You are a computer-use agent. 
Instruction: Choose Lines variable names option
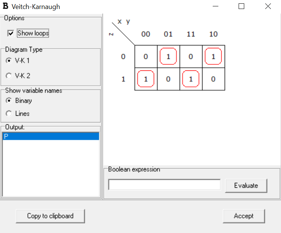[9, 114]
